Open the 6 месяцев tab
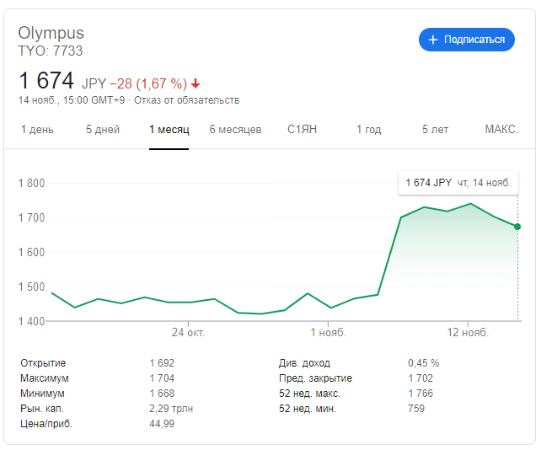 [x=235, y=130]
